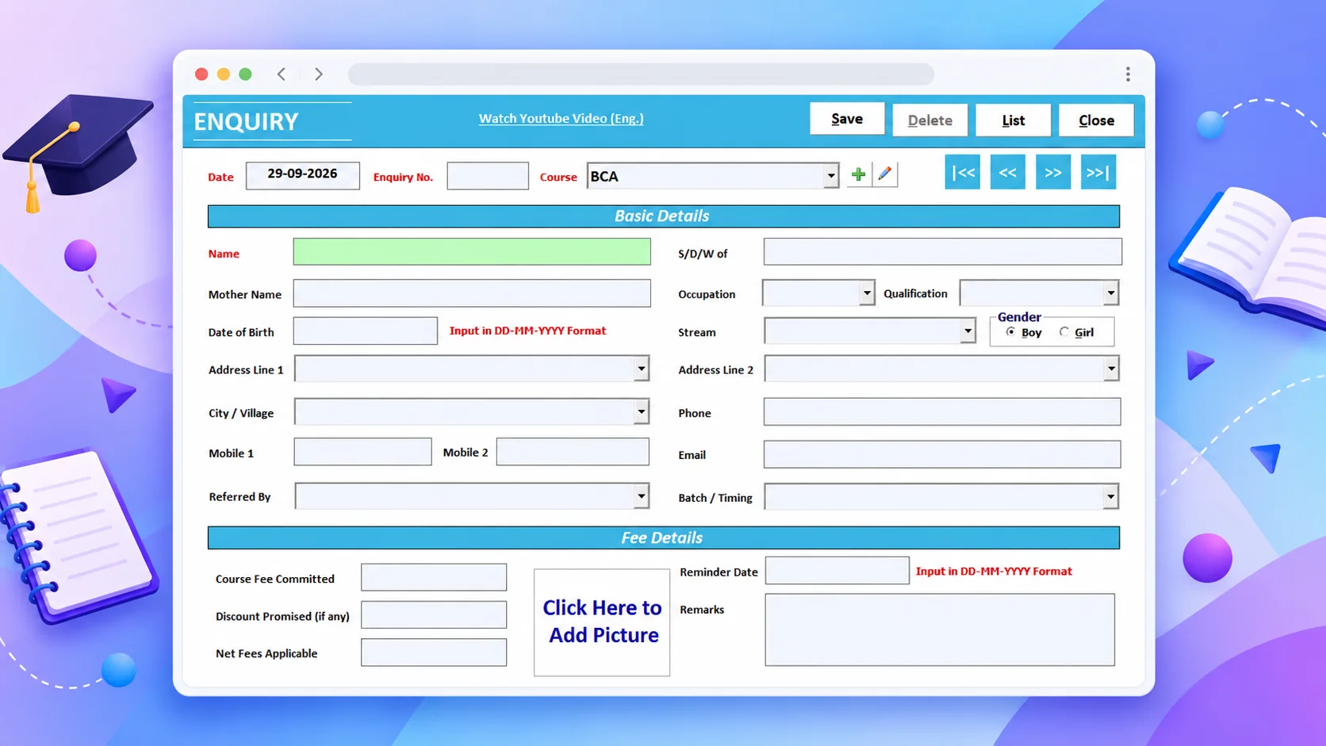Click the pencil edit course icon
The image size is (1326, 746).
885,174
